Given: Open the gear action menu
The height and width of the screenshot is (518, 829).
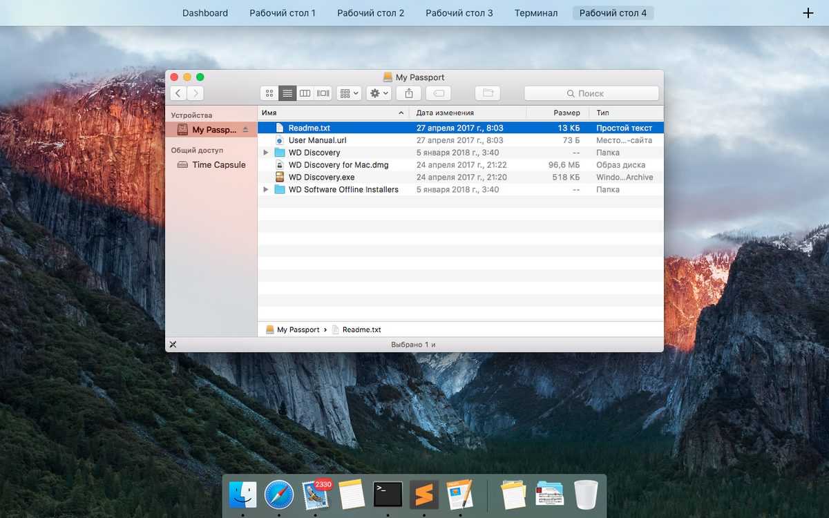Looking at the screenshot, I should coord(379,93).
